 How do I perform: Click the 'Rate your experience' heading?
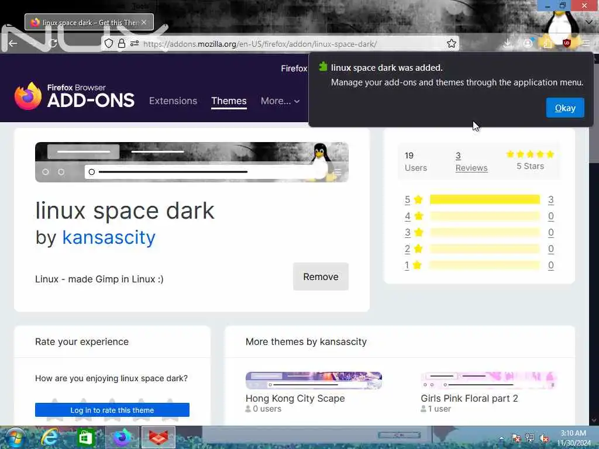[x=82, y=341]
